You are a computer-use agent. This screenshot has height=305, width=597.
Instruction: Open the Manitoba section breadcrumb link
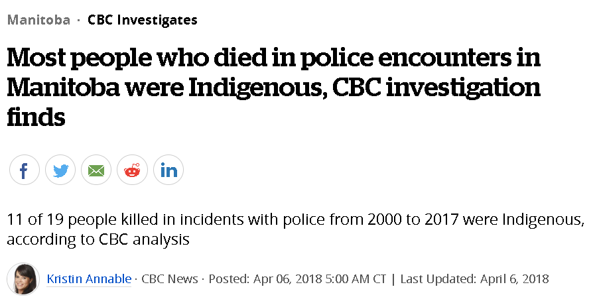pos(38,20)
